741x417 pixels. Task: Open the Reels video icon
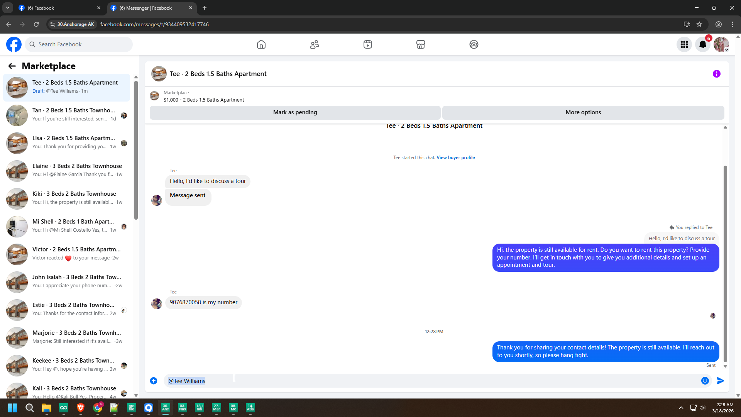point(368,44)
